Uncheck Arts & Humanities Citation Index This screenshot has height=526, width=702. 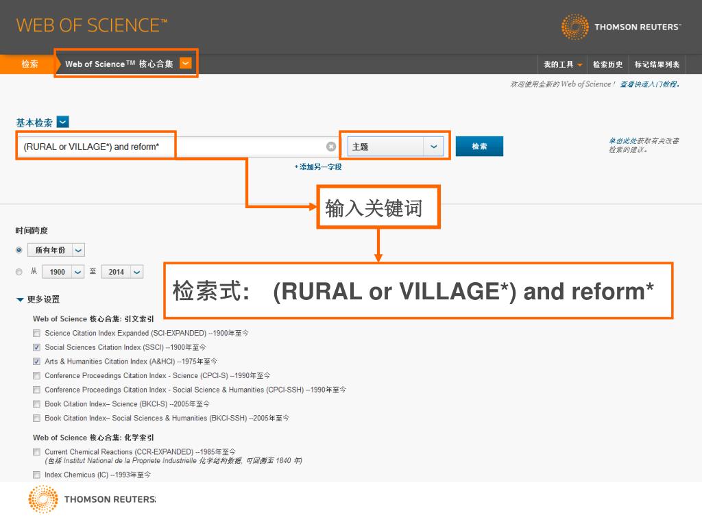click(37, 362)
